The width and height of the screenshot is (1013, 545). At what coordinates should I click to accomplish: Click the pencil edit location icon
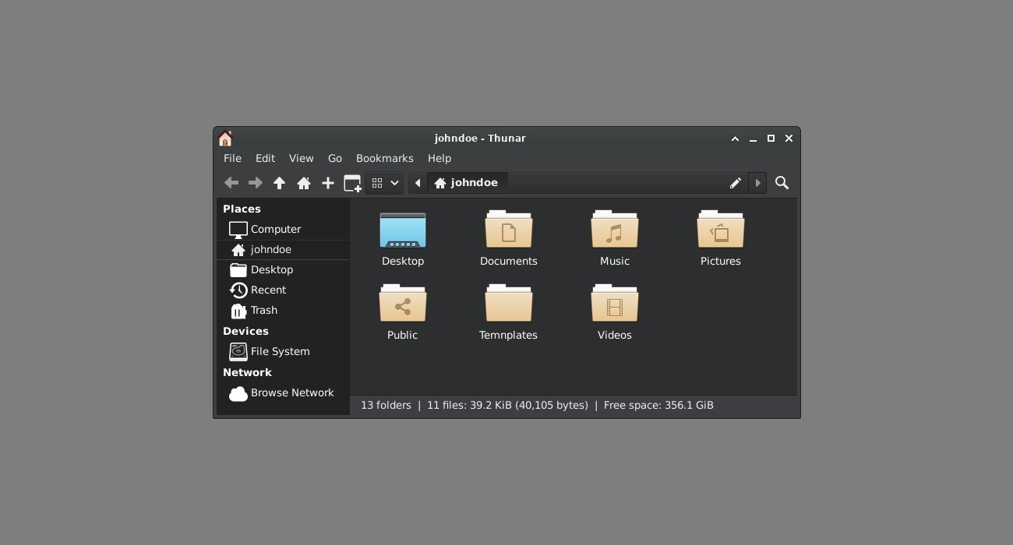[736, 183]
